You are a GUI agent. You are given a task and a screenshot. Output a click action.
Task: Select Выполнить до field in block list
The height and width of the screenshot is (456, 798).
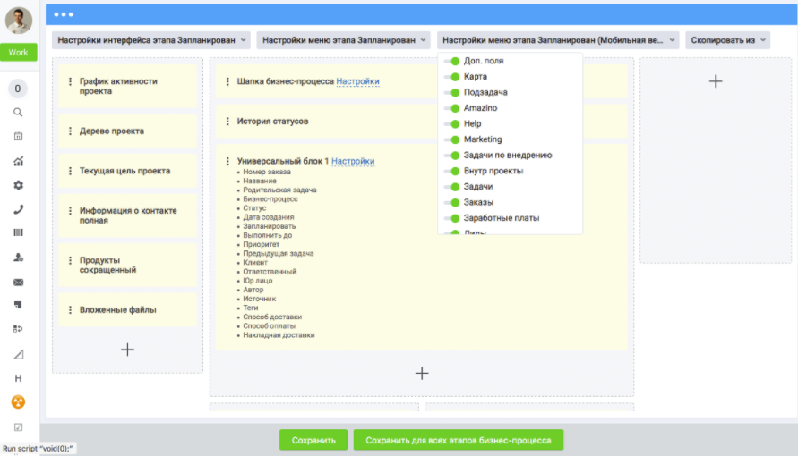pos(267,235)
